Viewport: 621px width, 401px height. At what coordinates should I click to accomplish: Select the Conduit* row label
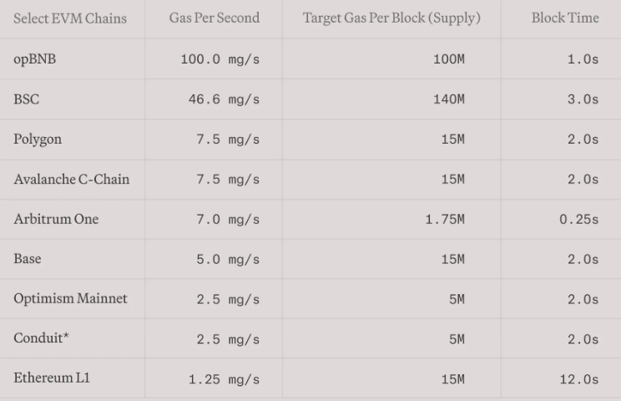point(41,338)
